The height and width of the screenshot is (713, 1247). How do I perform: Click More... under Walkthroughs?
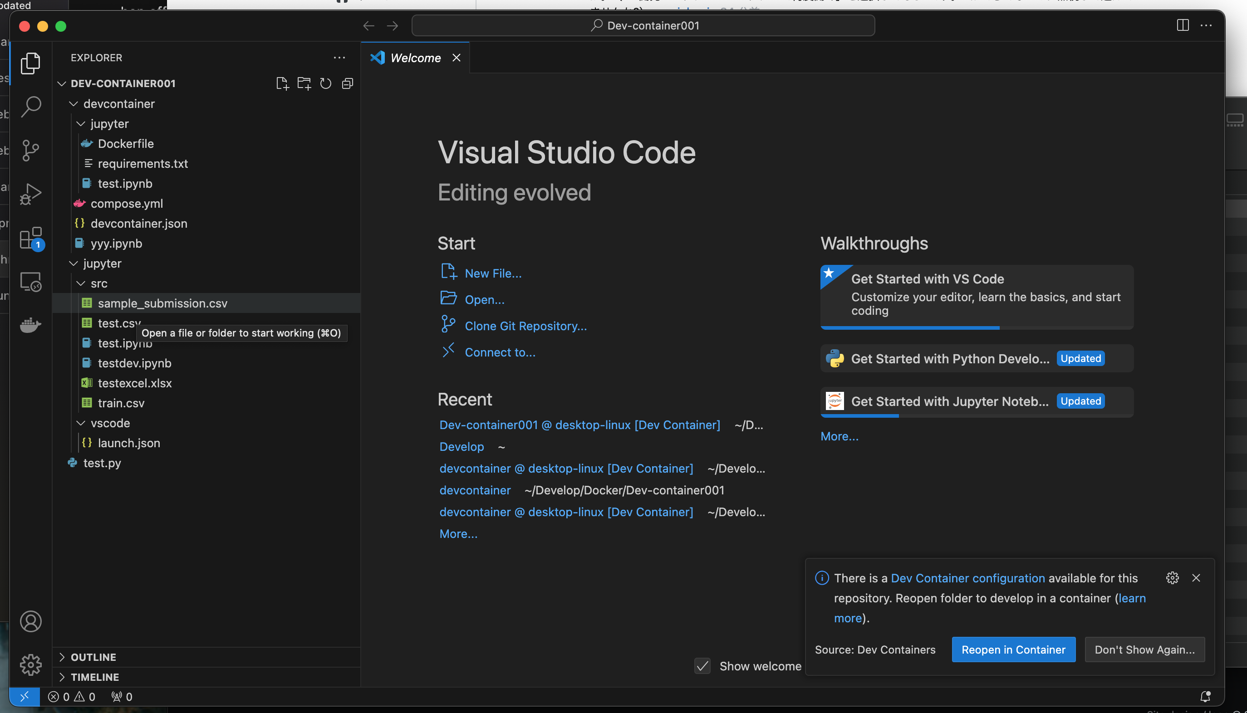839,436
